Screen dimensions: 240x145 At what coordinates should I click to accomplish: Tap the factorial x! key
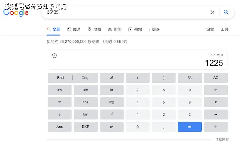pos(112,77)
